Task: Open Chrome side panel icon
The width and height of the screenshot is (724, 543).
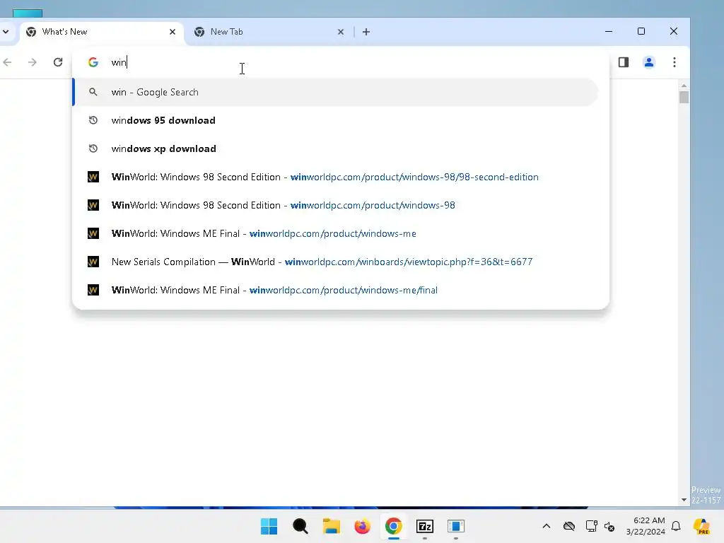Action: pos(624,62)
